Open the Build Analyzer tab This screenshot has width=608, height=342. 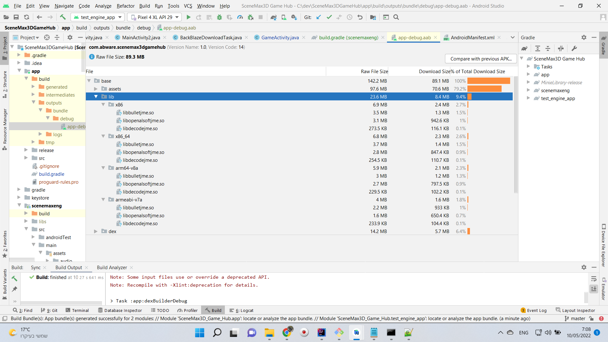tap(112, 268)
